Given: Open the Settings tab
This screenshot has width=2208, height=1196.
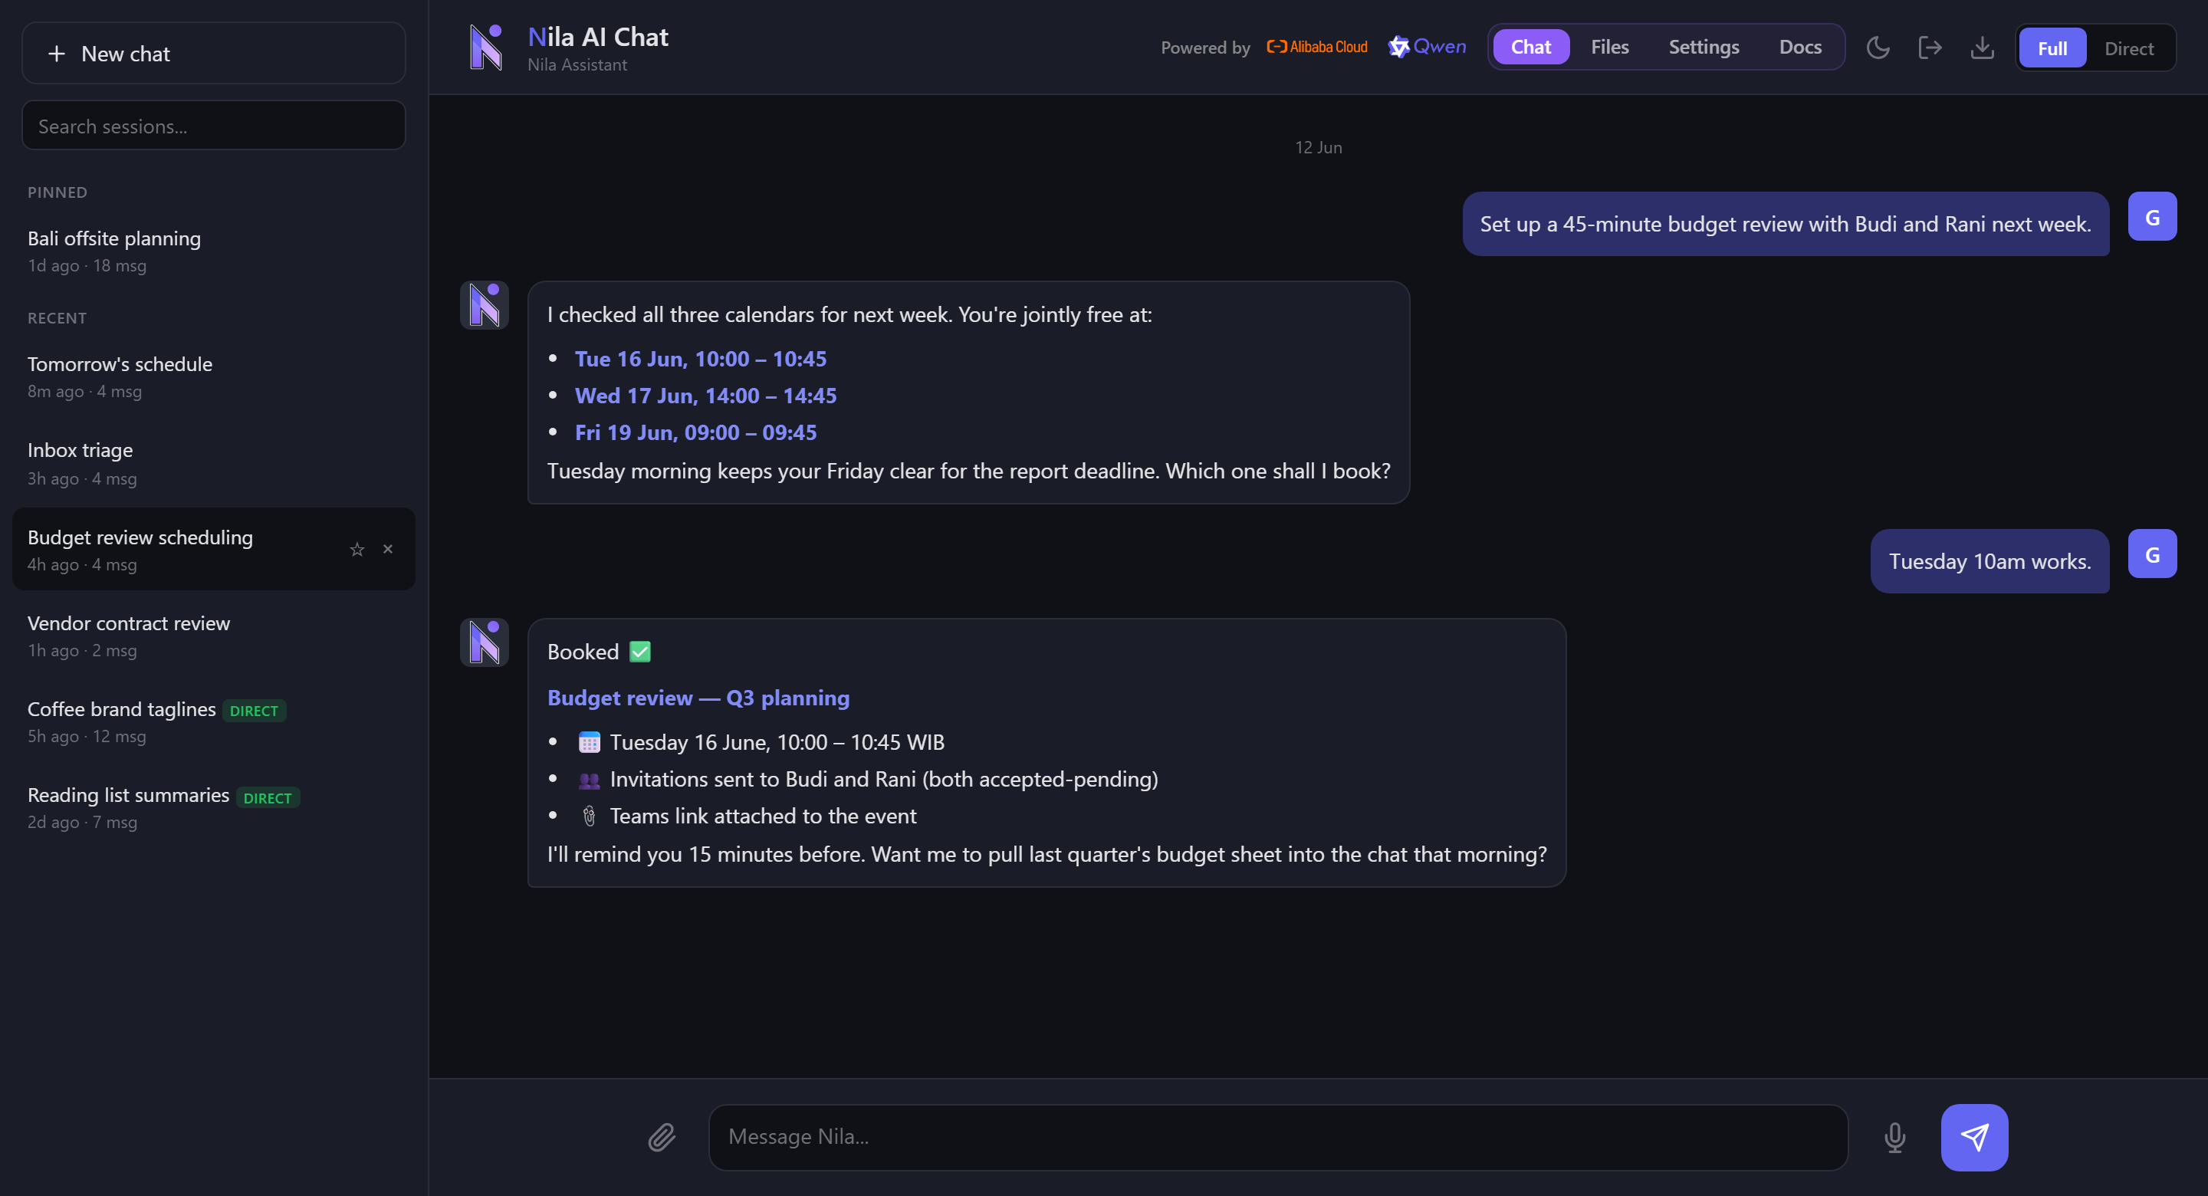Looking at the screenshot, I should pyautogui.click(x=1703, y=48).
